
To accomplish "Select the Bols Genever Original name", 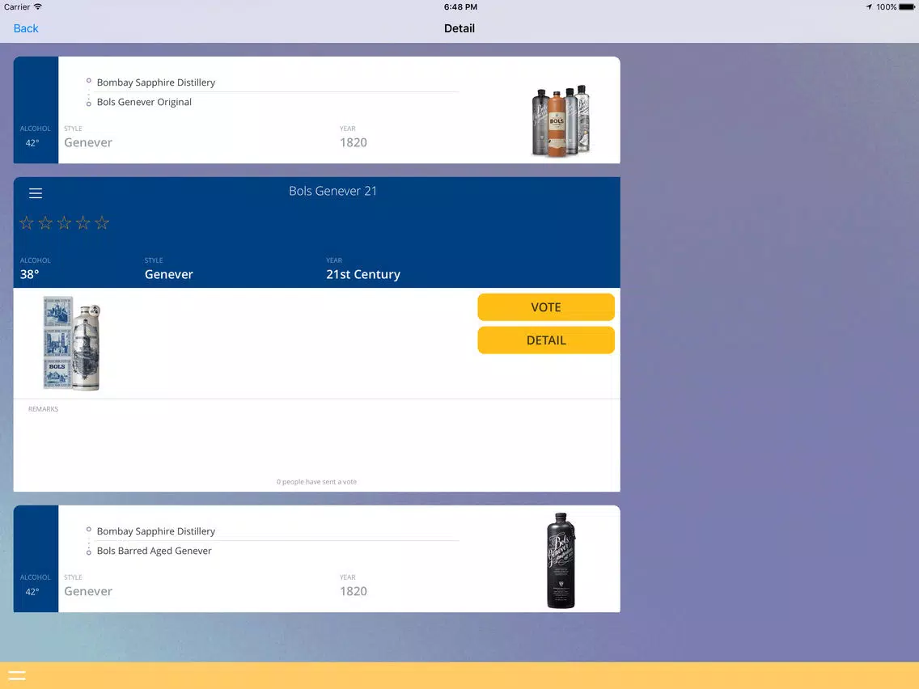I will point(144,102).
